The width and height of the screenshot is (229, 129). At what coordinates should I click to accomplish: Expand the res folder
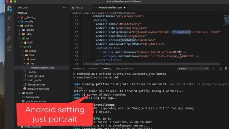(24, 63)
